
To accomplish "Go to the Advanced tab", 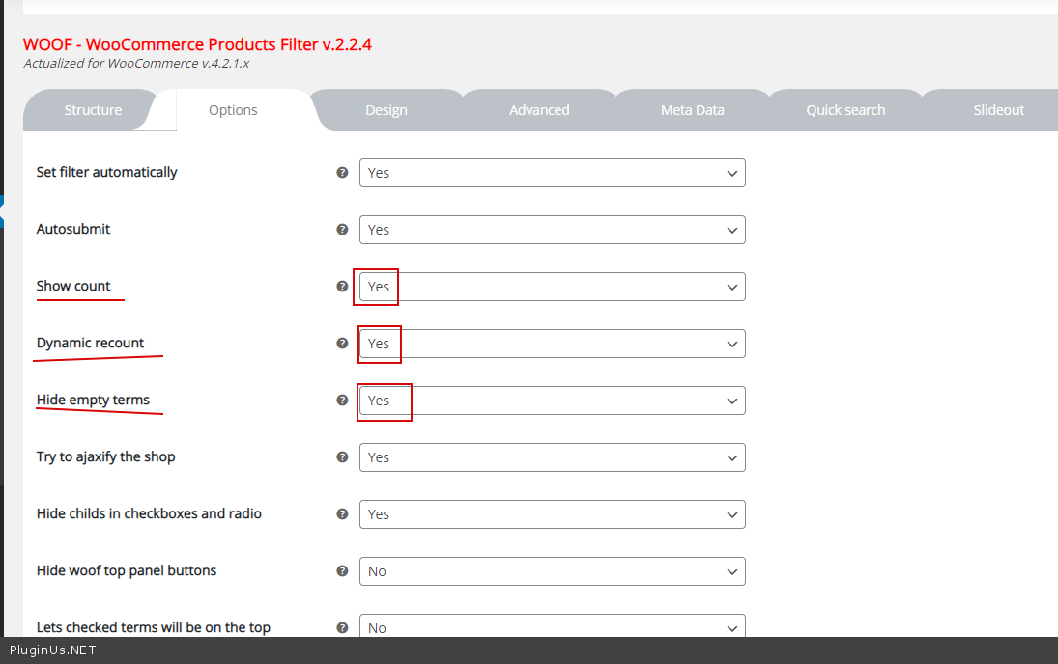I will (x=539, y=110).
